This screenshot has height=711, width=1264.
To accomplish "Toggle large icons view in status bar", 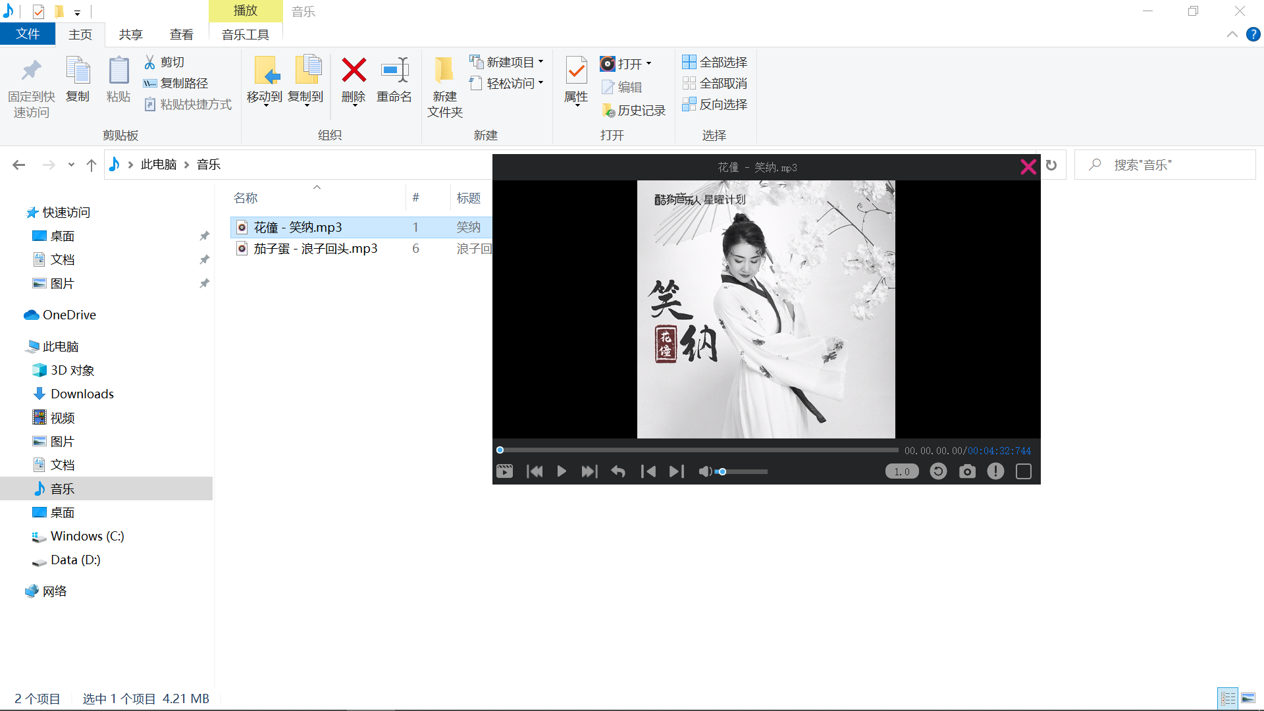I will 1248,698.
